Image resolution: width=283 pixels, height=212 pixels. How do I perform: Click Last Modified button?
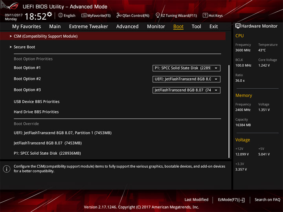click(197, 199)
